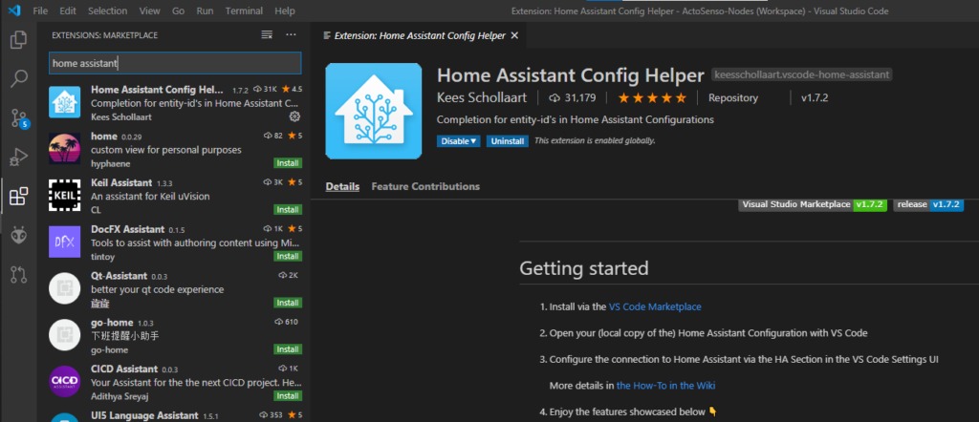Open the Selection menu

(x=107, y=11)
